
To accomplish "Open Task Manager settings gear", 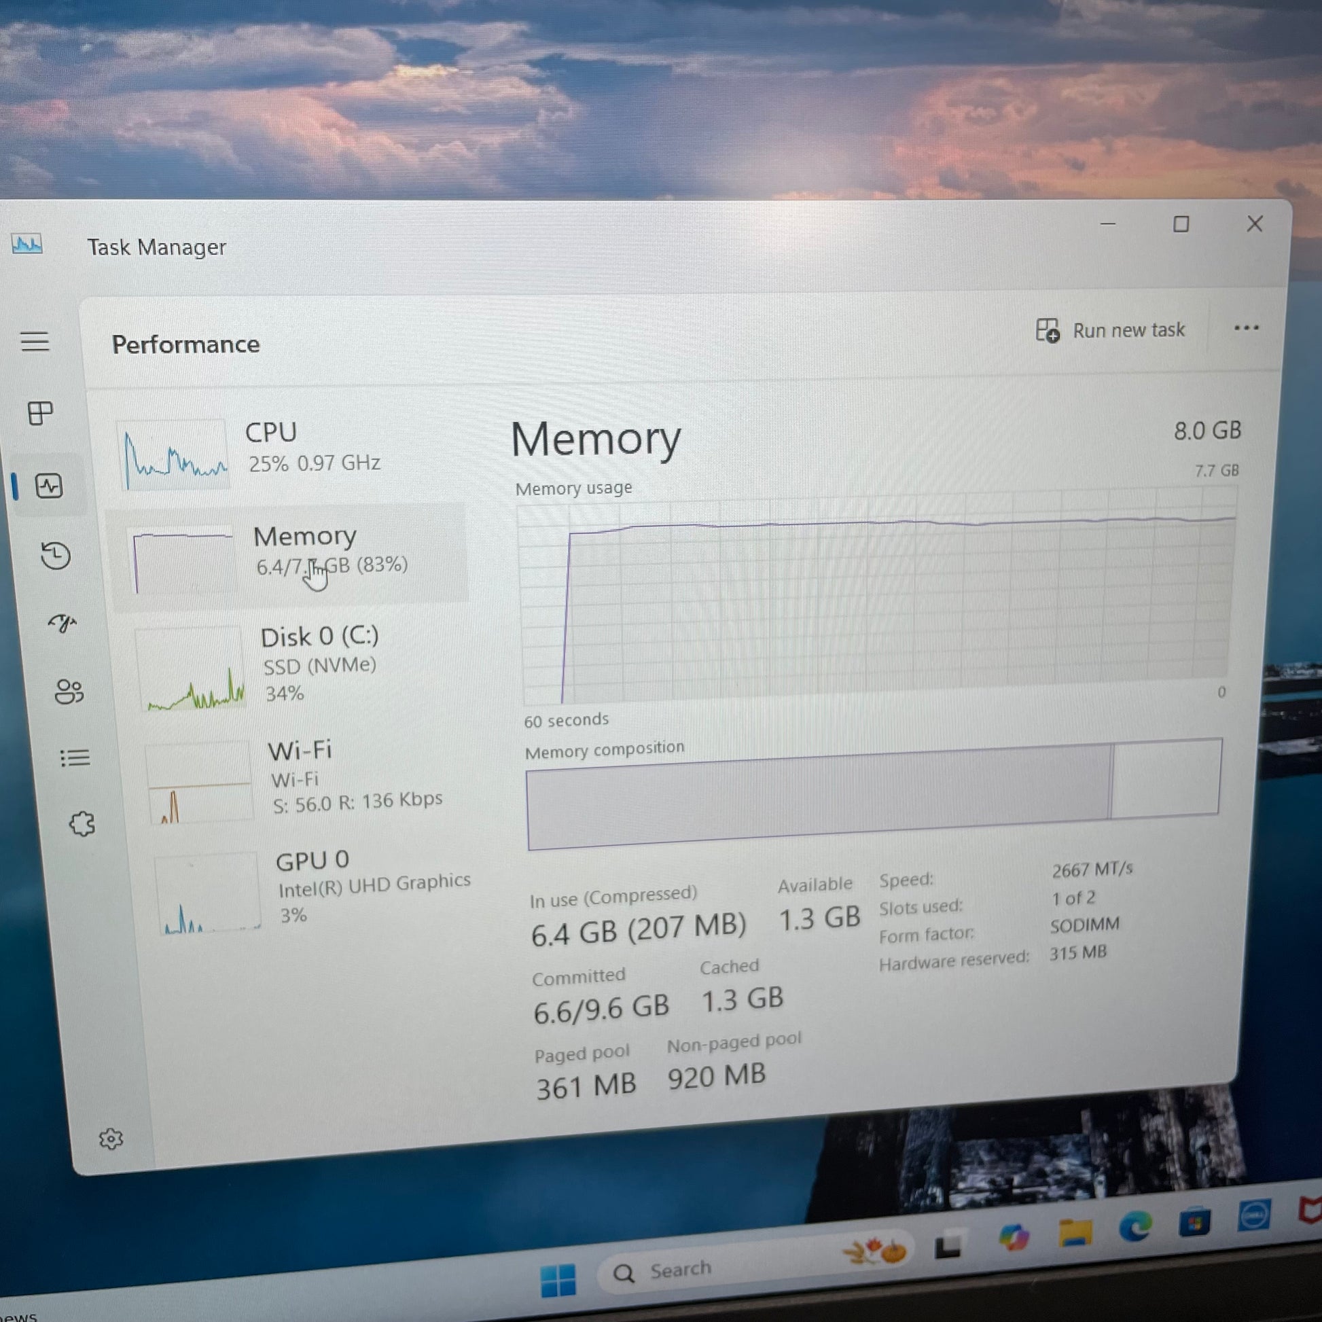I will pyautogui.click(x=111, y=1139).
